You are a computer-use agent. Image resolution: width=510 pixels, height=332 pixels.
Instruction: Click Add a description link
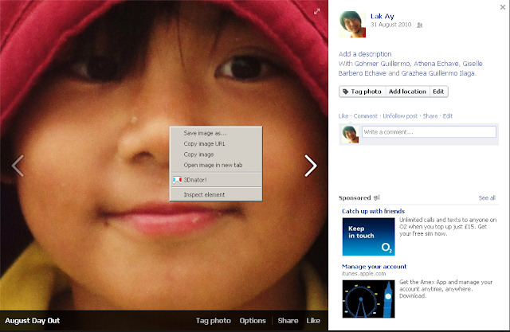click(365, 54)
